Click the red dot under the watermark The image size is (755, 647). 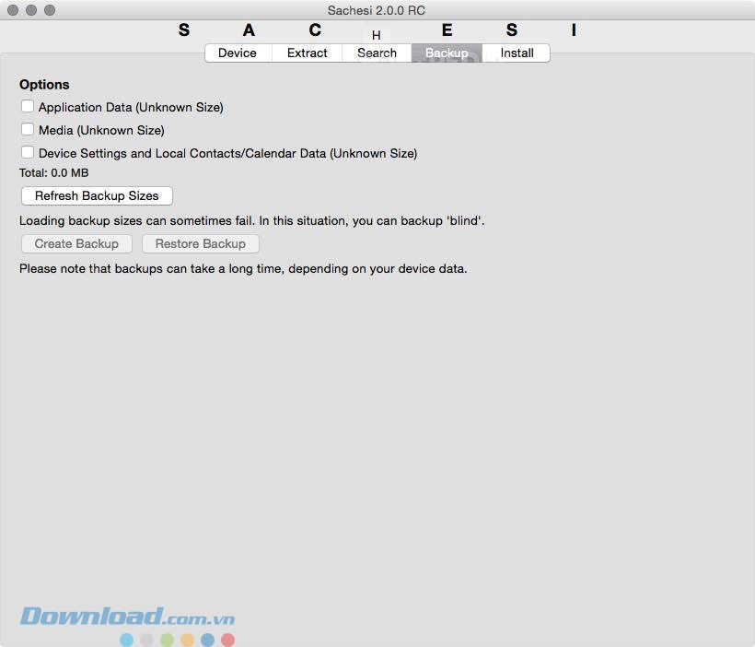227,640
